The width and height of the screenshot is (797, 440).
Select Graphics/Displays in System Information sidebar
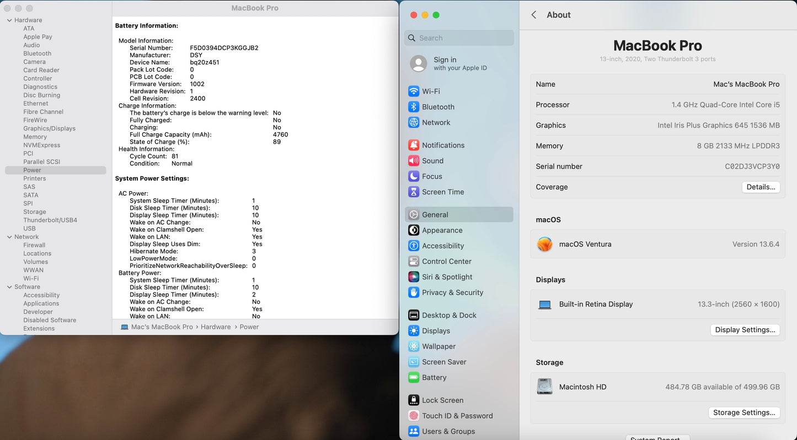tap(49, 128)
